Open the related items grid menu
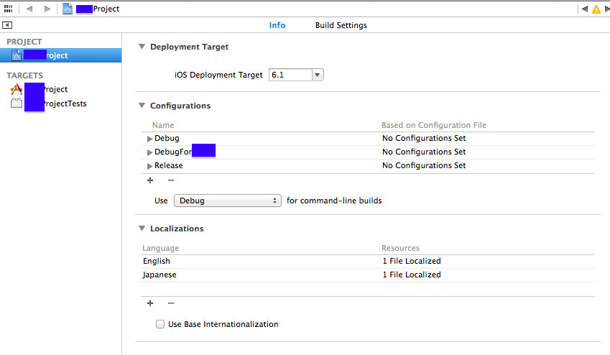Screen dimensions: 610x355 (x=9, y=9)
